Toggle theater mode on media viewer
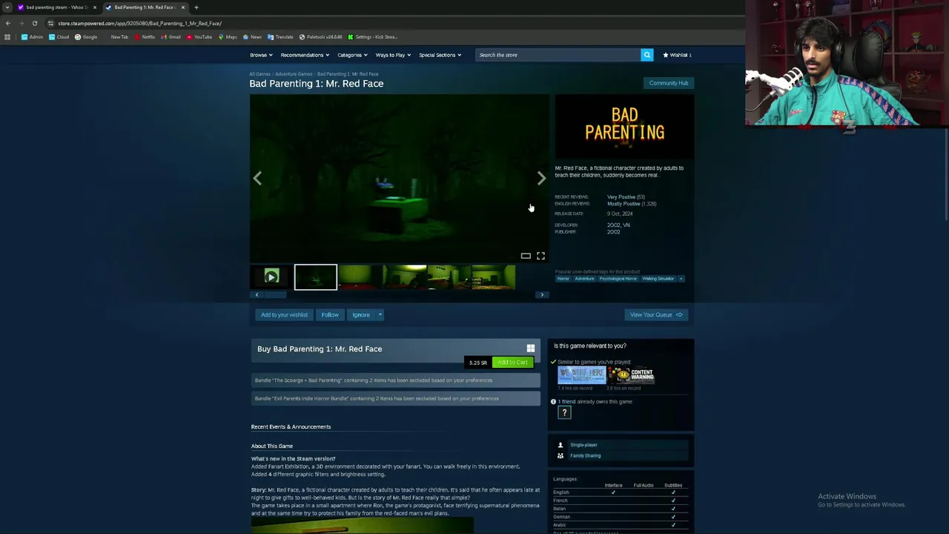Image resolution: width=949 pixels, height=534 pixels. 526,256
